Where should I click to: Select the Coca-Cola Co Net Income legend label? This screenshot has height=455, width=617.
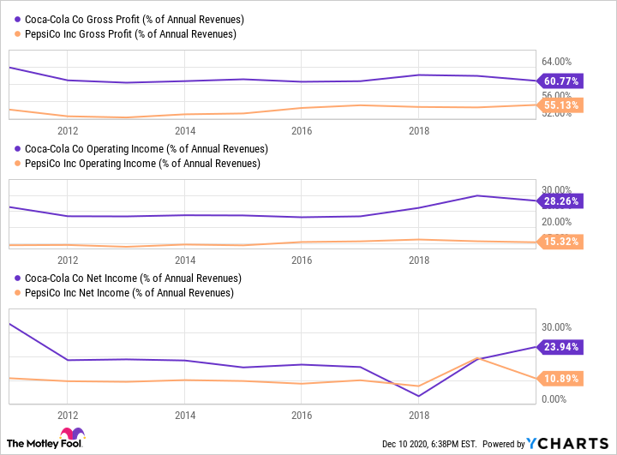(x=133, y=278)
